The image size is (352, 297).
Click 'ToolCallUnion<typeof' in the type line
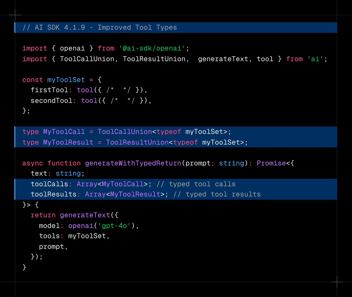tap(139, 132)
